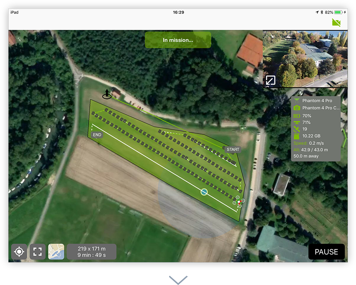Center map on current location

coord(19,252)
